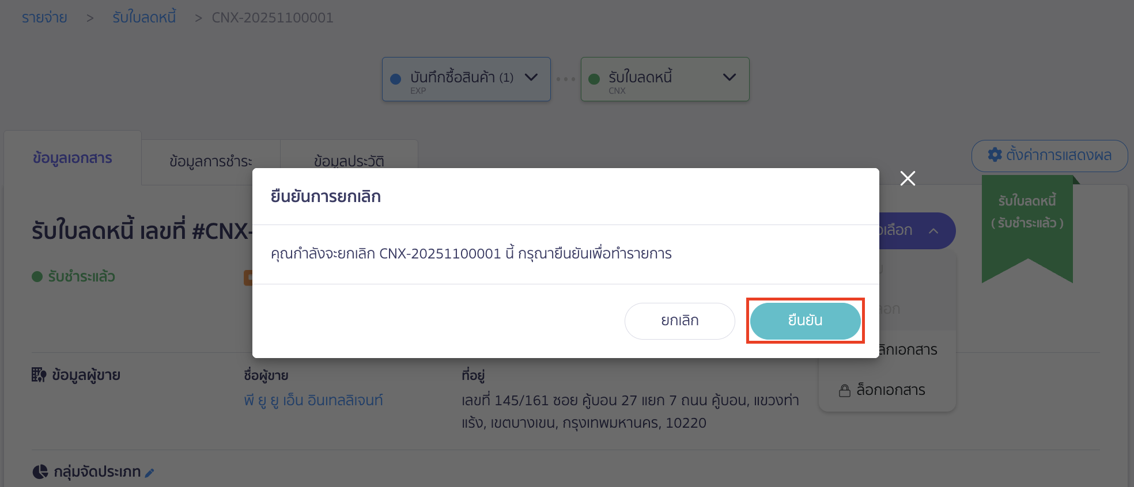Viewport: 1134px width, 487px height.
Task: Click the gear icon inside ตั้งค่าการแสดงผล button
Action: coord(995,155)
